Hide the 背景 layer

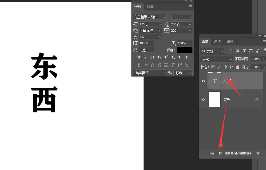tap(203, 99)
